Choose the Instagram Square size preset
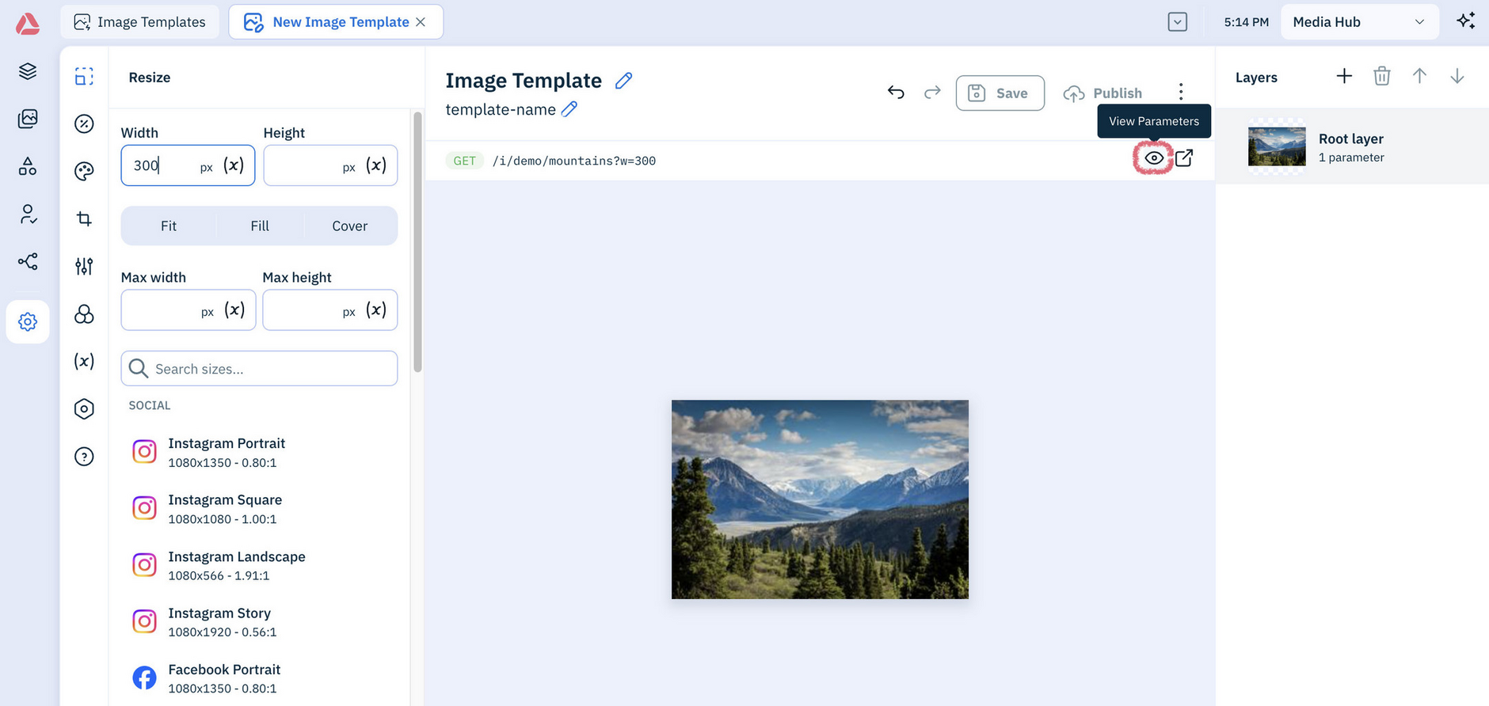The height and width of the screenshot is (706, 1489). [259, 509]
